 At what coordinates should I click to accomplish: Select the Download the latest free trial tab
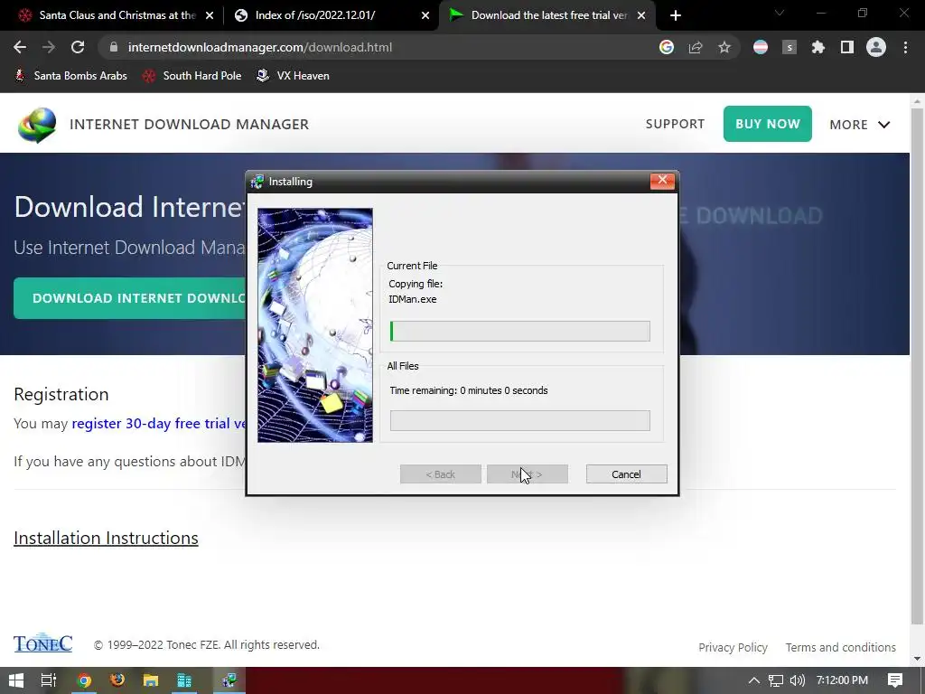point(547,15)
